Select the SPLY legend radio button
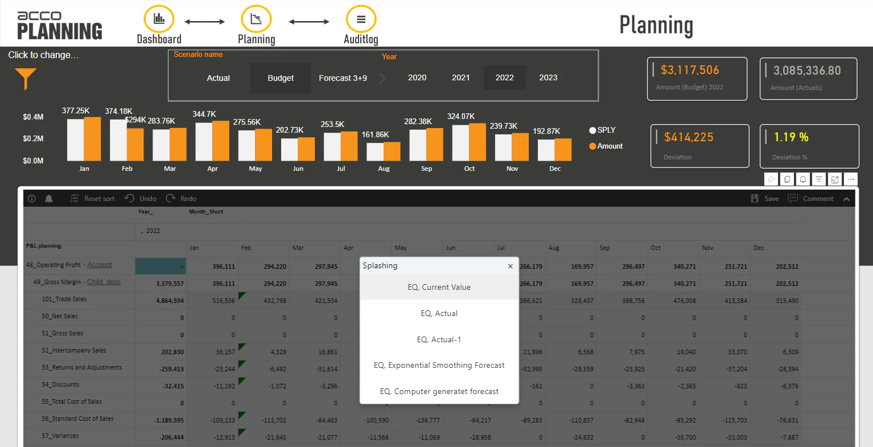 tap(592, 130)
